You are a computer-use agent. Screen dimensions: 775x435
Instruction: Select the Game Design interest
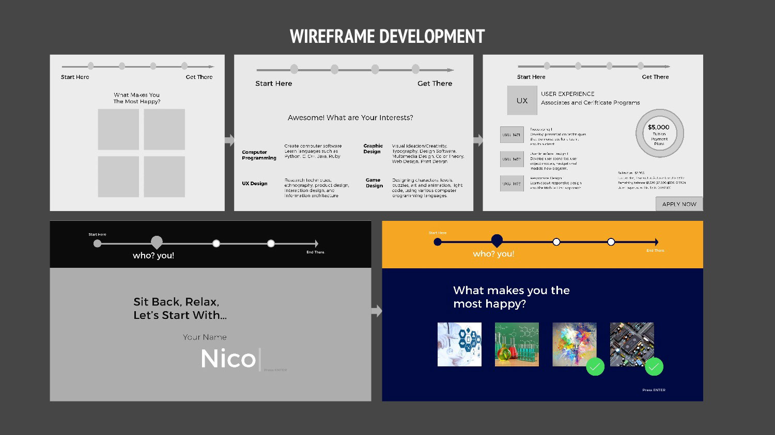click(x=374, y=183)
